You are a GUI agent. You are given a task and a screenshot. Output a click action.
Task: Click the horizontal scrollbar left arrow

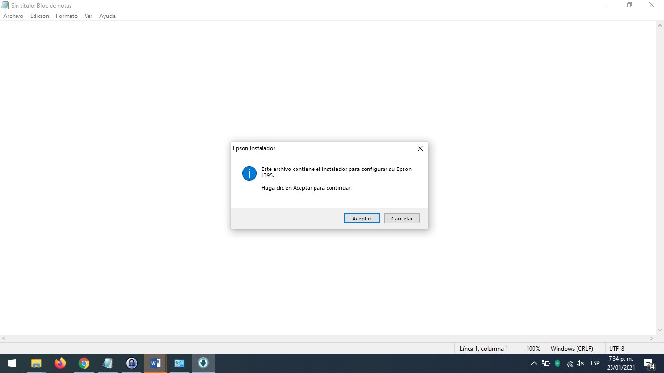coord(4,338)
